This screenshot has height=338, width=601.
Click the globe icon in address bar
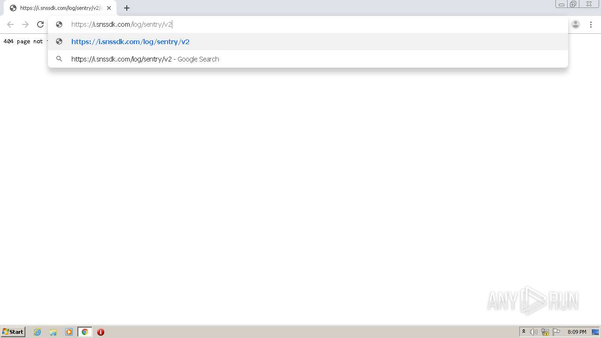[x=59, y=24]
